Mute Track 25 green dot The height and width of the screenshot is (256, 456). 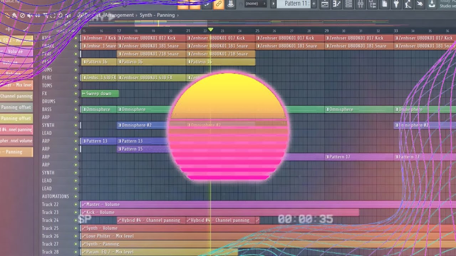click(x=76, y=228)
